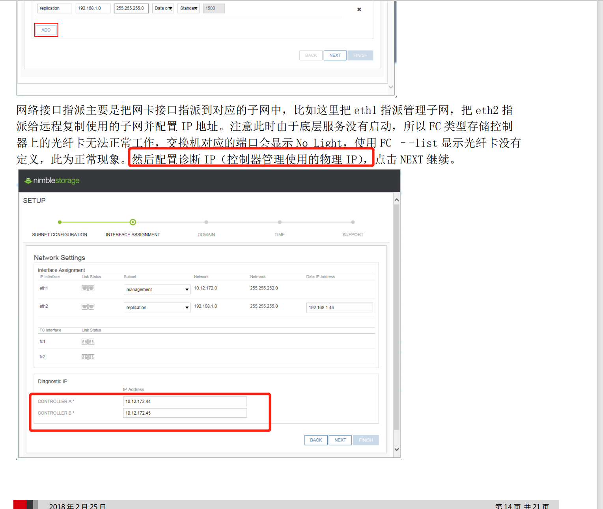Click the fc1 link status icon
The height and width of the screenshot is (509, 603).
click(x=88, y=342)
